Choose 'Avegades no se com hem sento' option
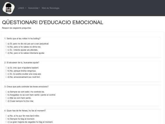This screenshot has height=124, width=165. point(6,95)
